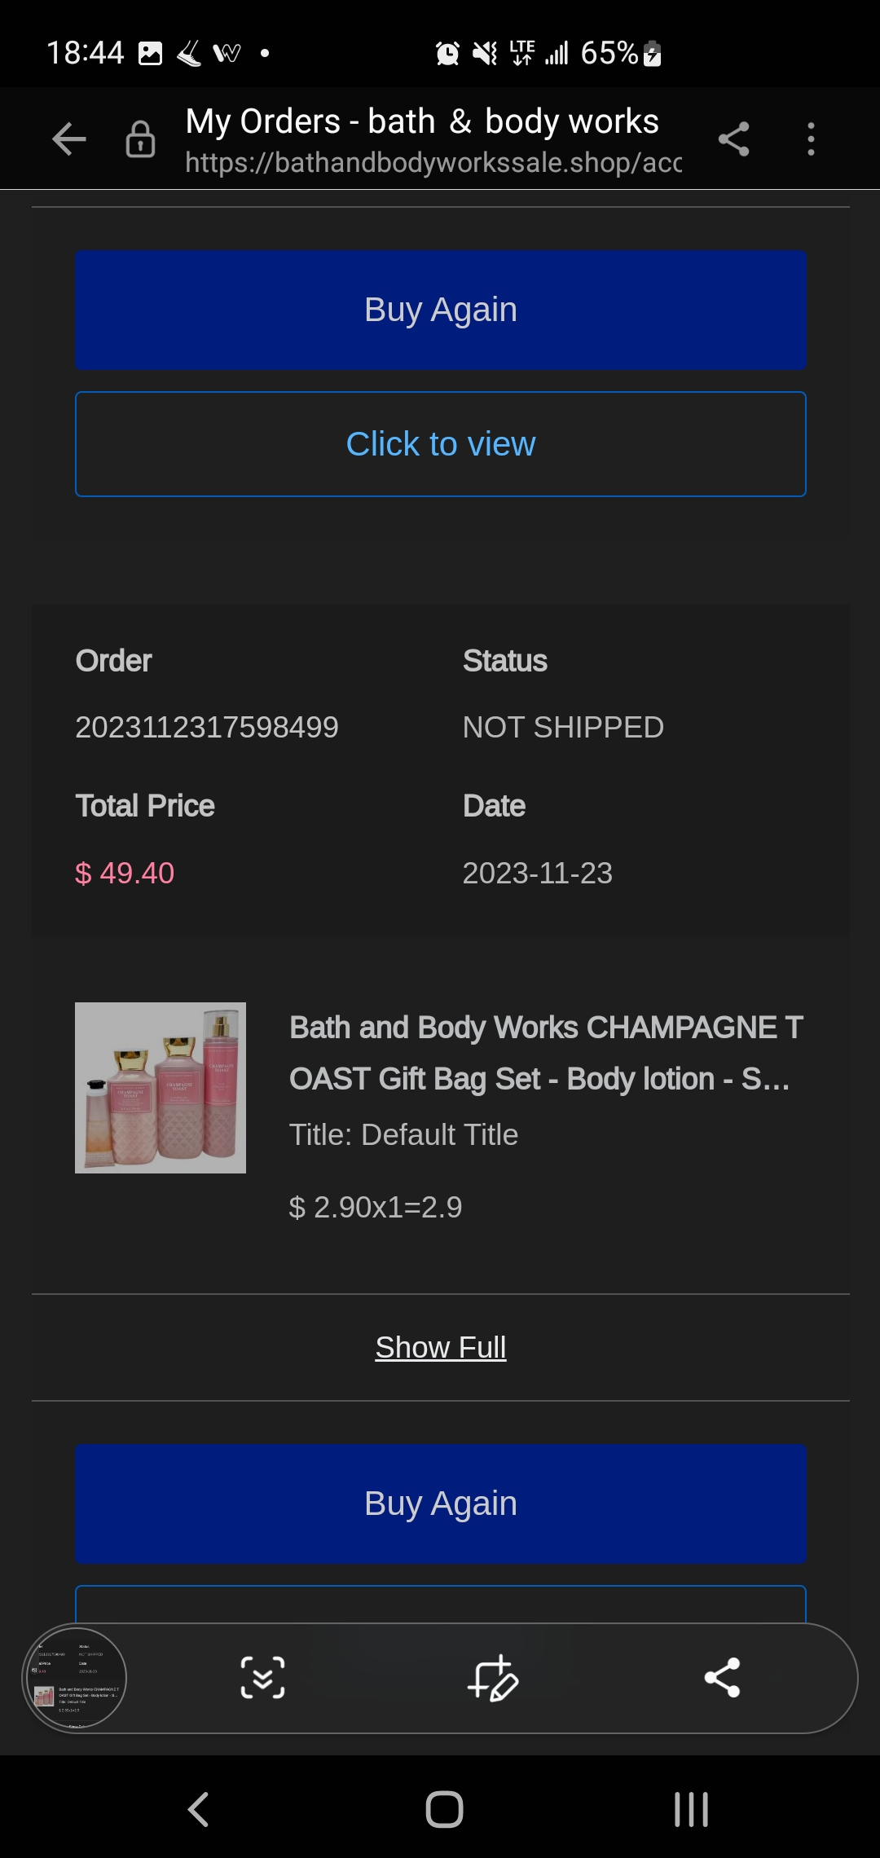Tap the page URL address text
This screenshot has height=1858, width=880.
click(x=433, y=163)
